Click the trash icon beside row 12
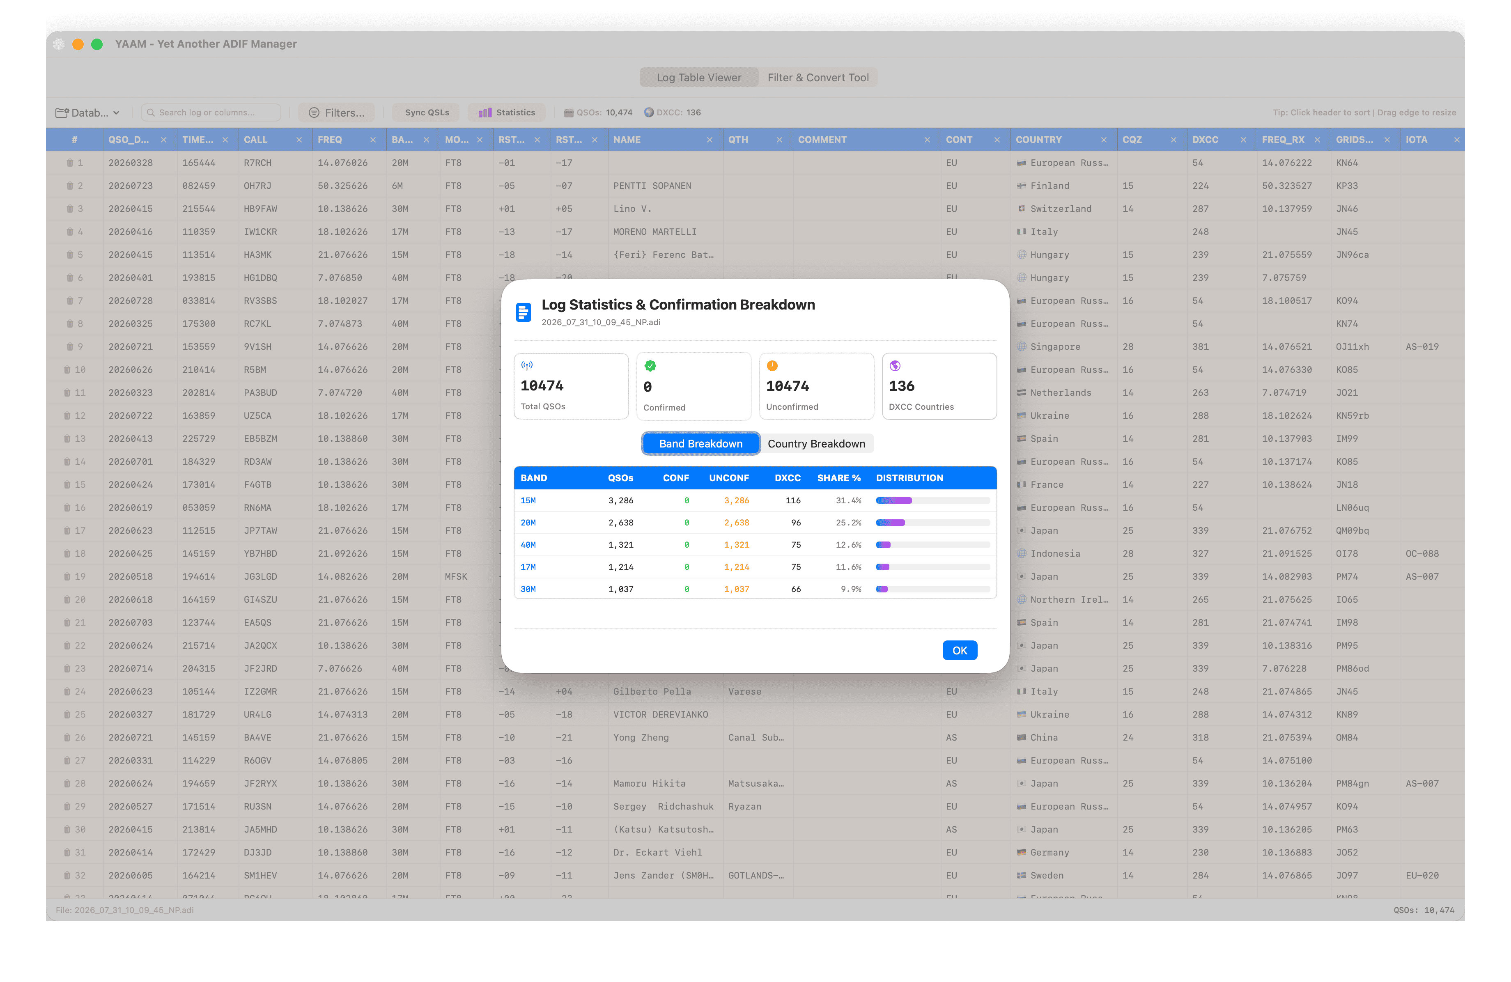This screenshot has height=982, width=1511. coord(67,415)
